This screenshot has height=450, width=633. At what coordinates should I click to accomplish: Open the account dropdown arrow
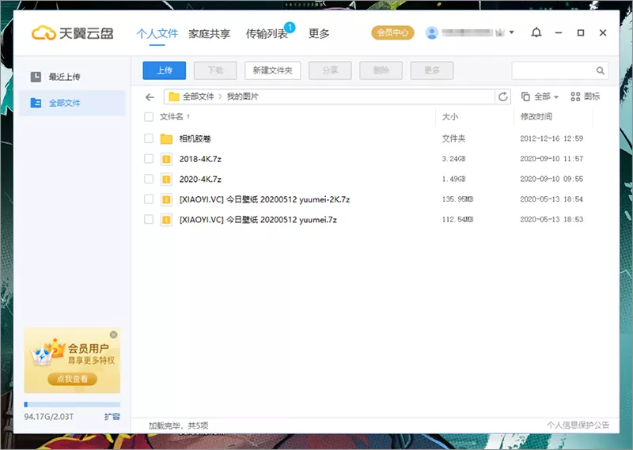[x=511, y=32]
